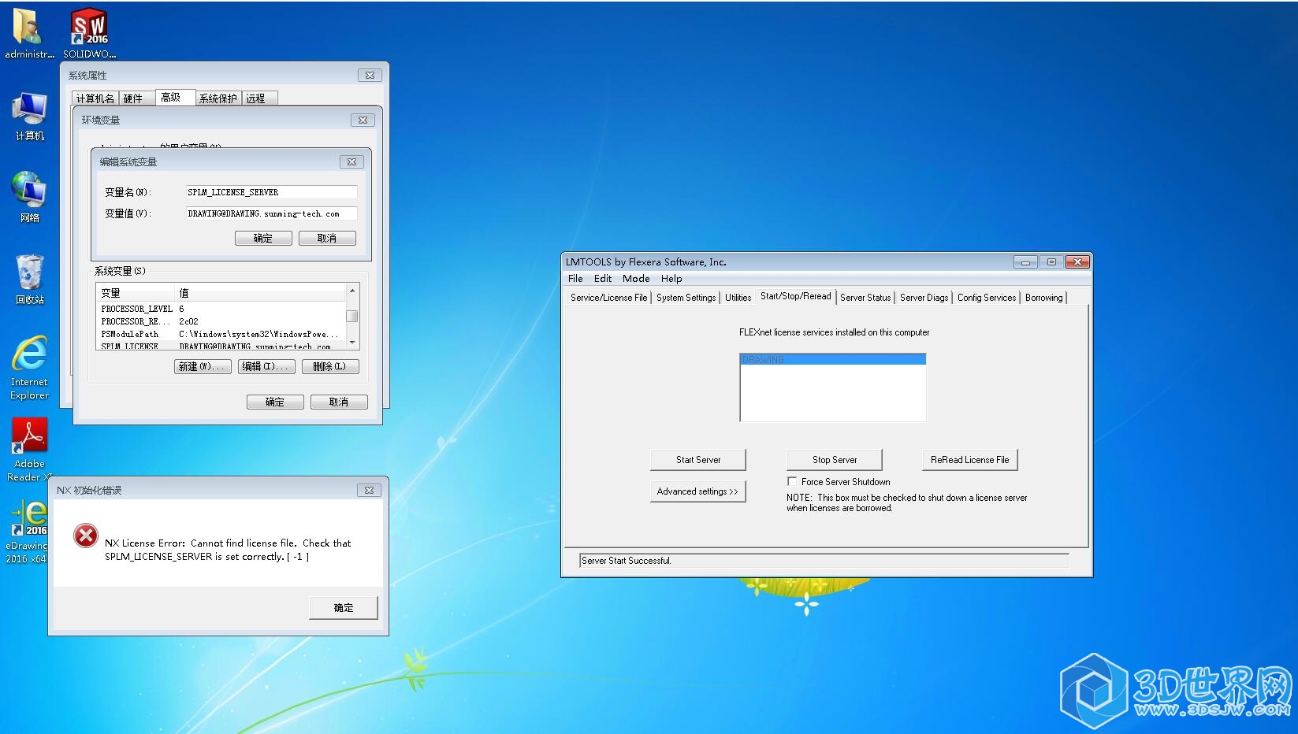Screen dimensions: 1298x734
Task: Select PSModulePath variable row
Action: point(221,334)
